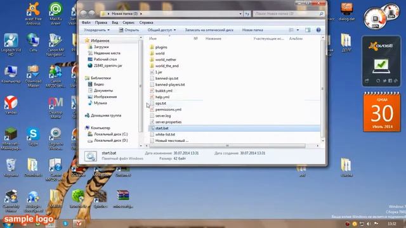
Task: Open Explorer help question-mark icon
Action: point(318,30)
